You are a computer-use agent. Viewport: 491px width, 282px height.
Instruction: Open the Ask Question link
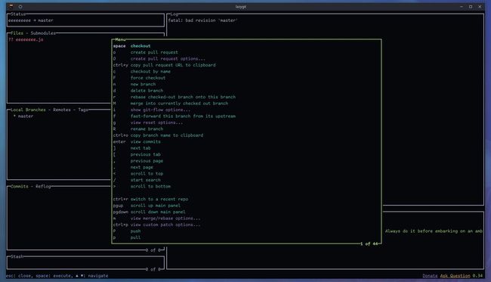click(455, 276)
